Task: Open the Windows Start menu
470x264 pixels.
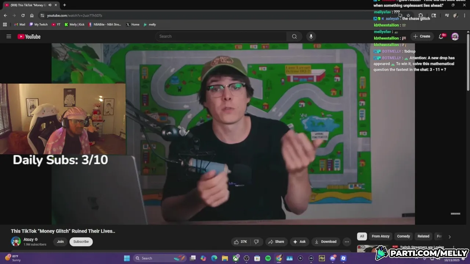Action: coord(127,258)
